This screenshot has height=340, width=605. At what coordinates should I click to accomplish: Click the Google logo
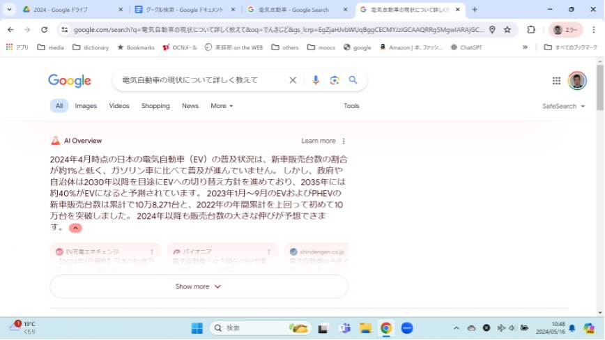(x=70, y=81)
